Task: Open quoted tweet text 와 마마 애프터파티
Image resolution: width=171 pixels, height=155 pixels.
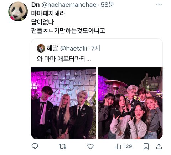Action: [64, 59]
